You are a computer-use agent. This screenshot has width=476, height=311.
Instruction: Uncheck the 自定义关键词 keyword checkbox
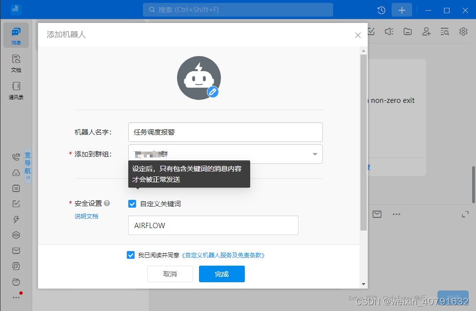[x=132, y=203]
